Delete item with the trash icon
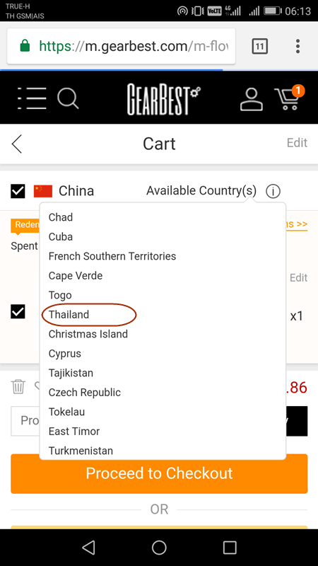The image size is (318, 566). (x=18, y=387)
